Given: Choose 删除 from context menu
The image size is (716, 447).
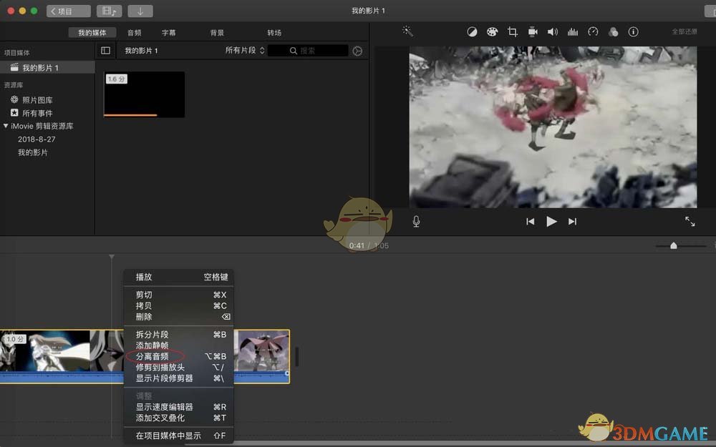Looking at the screenshot, I should [x=178, y=317].
